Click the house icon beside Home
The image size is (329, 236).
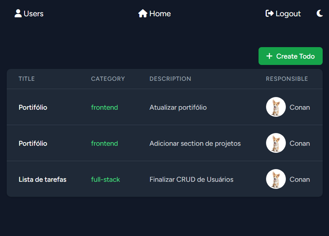(143, 13)
